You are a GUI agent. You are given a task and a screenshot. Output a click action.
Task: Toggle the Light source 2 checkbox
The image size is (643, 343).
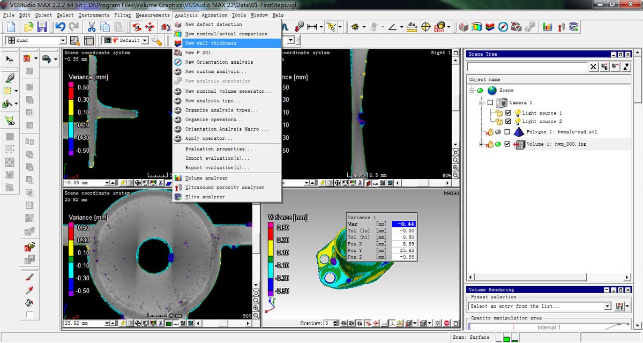[508, 122]
